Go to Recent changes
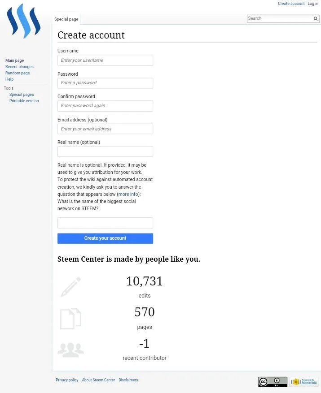Screen dimensions: 321x393 pos(19,67)
